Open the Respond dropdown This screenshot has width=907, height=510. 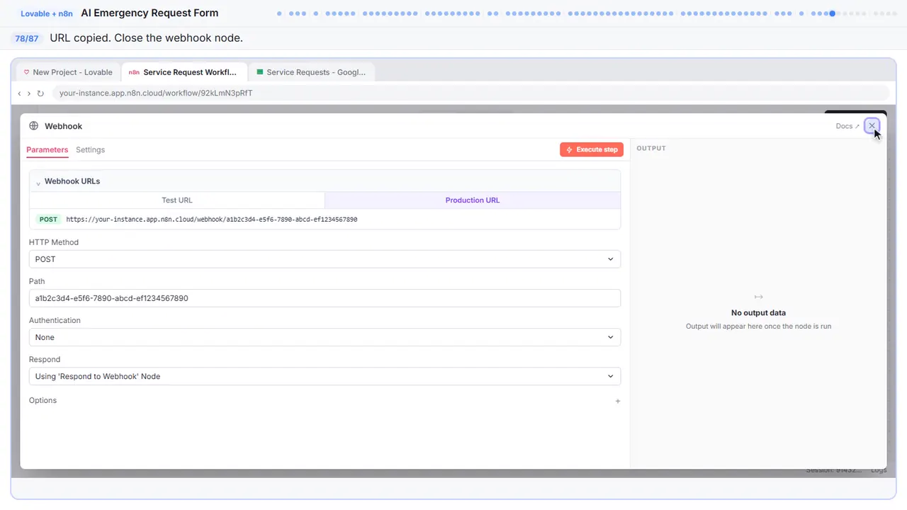(325, 376)
